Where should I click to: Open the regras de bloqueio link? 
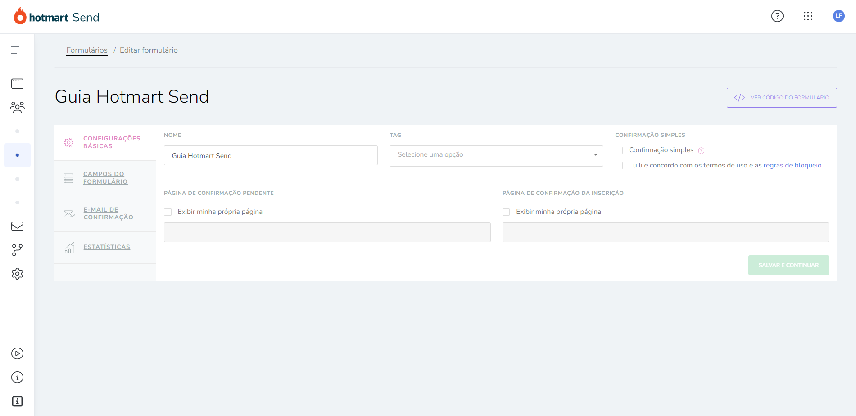click(792, 165)
